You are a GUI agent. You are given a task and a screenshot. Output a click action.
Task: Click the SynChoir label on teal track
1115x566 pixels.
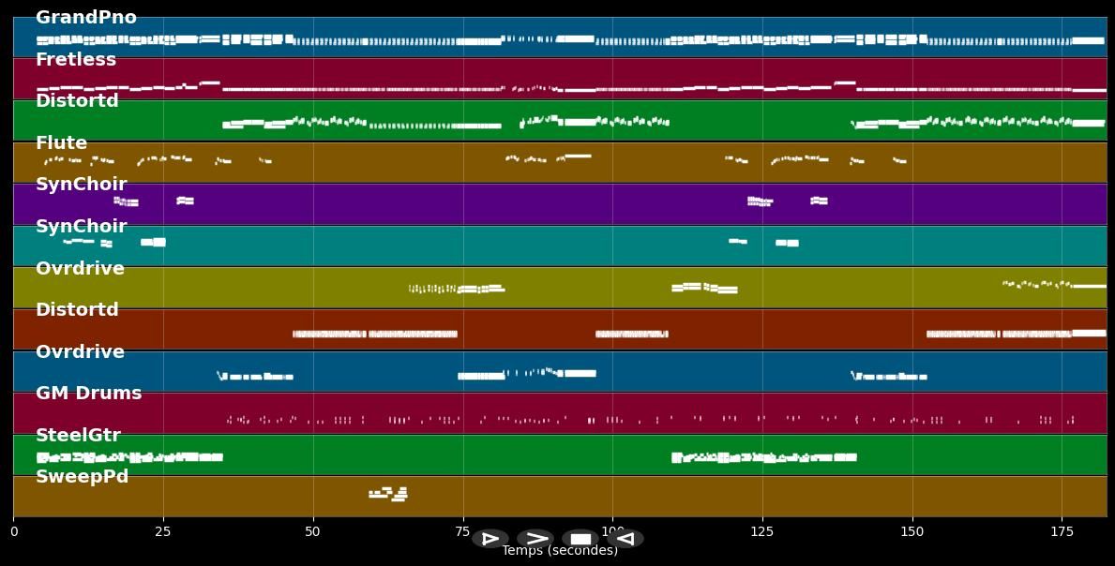tap(81, 227)
